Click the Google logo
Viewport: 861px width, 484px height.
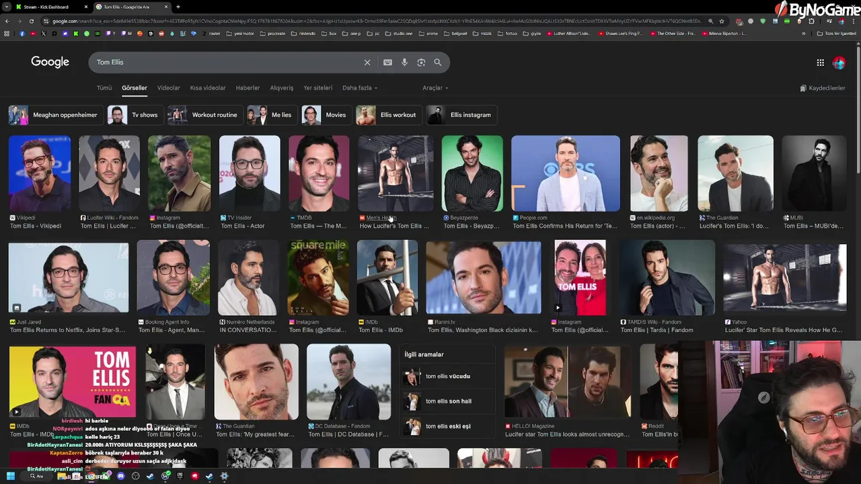click(x=50, y=62)
